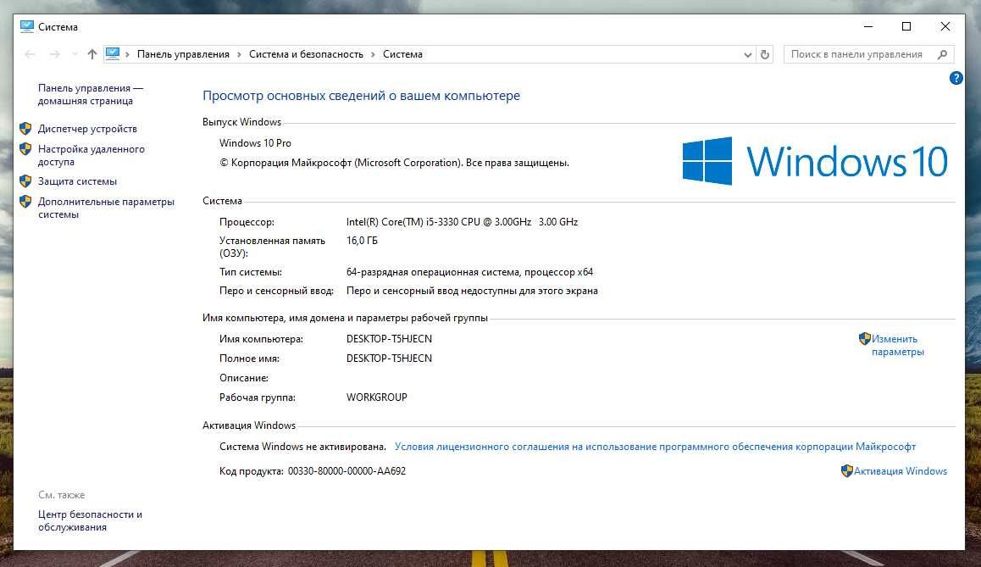Click processor value Intel(R) Core(TM) i5-3330

(463, 222)
